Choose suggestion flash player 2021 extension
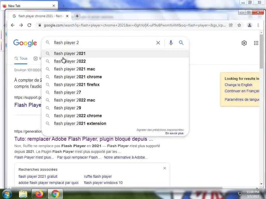The image size is (266, 199). click(x=115, y=124)
